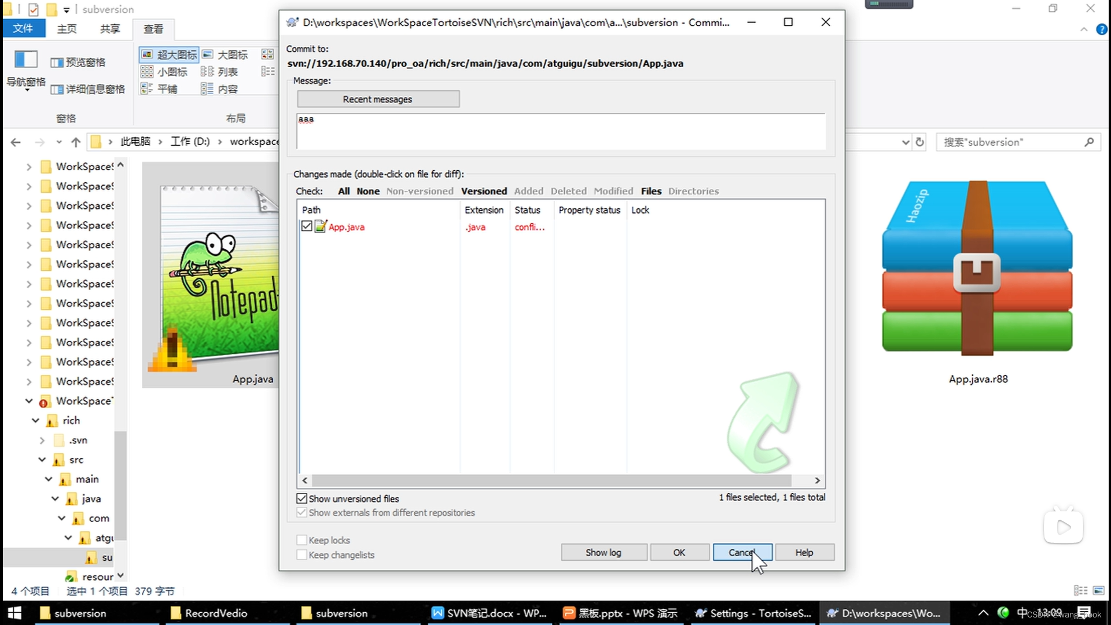
Task: Switch to the Versioned tab
Action: pos(483,191)
